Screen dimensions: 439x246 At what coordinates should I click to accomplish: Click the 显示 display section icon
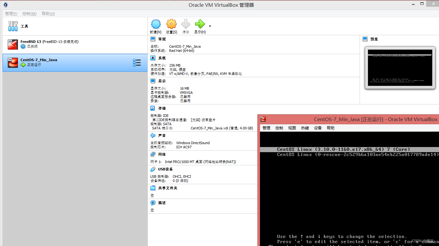[153, 81]
